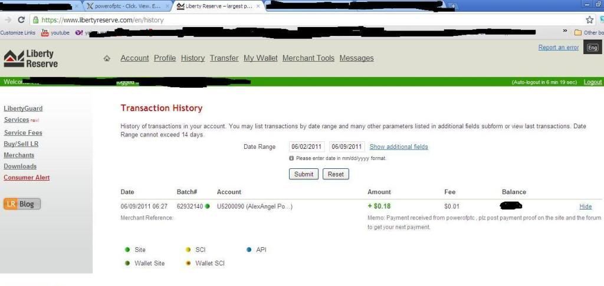Open Downloads sidebar link

pos(20,166)
